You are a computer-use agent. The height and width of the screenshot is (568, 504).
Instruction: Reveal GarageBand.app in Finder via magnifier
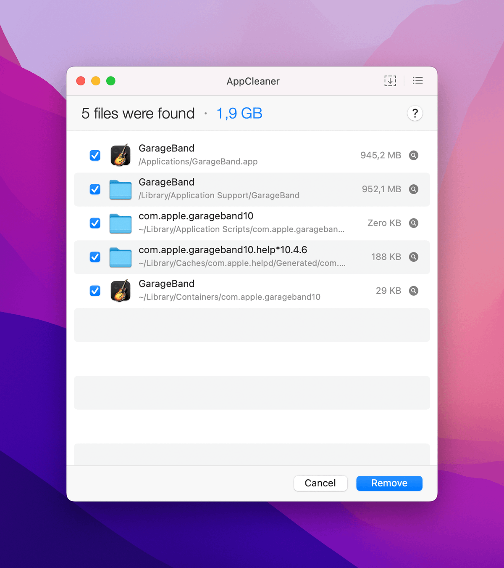pyautogui.click(x=414, y=156)
